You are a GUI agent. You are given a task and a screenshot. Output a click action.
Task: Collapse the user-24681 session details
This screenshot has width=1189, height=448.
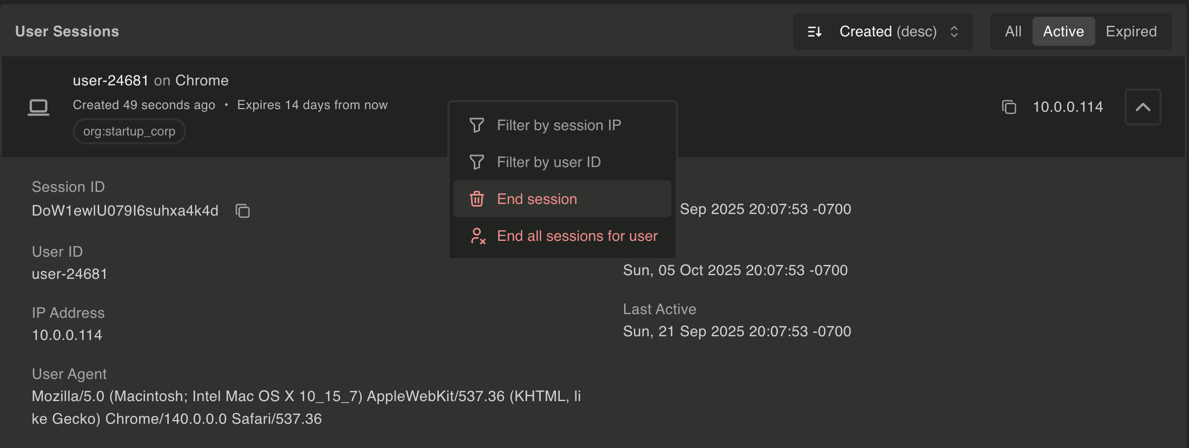(x=1143, y=107)
